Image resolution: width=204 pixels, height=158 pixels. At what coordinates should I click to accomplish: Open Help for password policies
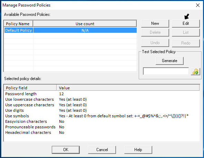(x=138, y=150)
